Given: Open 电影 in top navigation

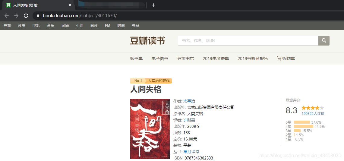Looking at the screenshot, I should click(36, 25).
